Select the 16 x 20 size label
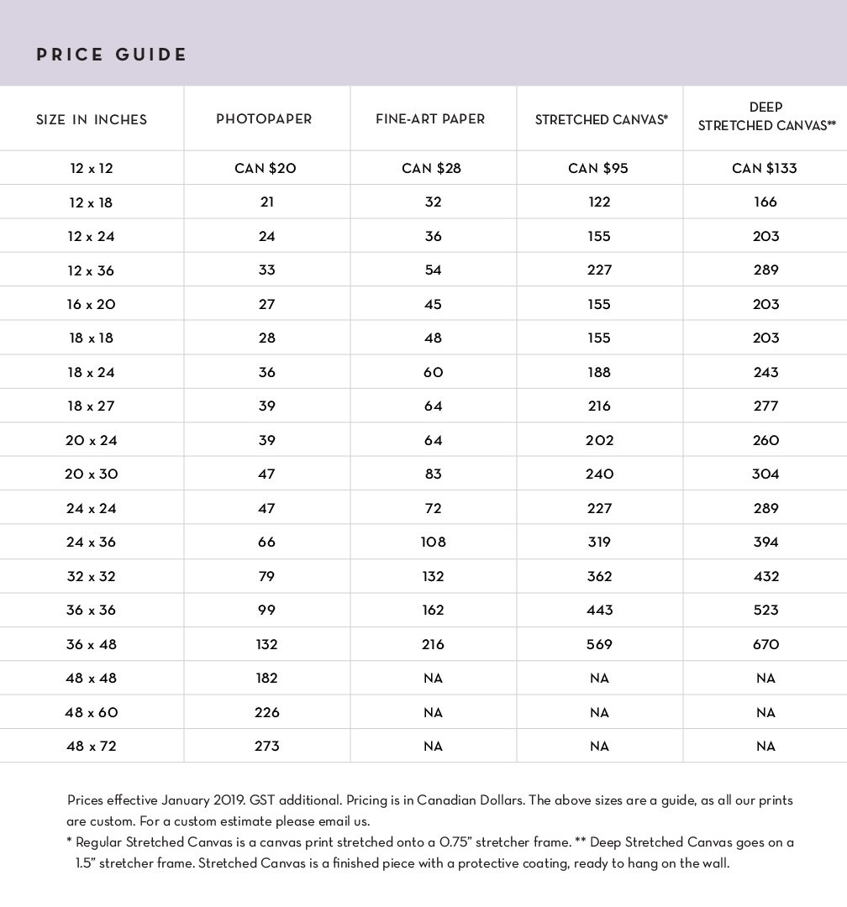Image resolution: width=847 pixels, height=907 pixels. (92, 304)
